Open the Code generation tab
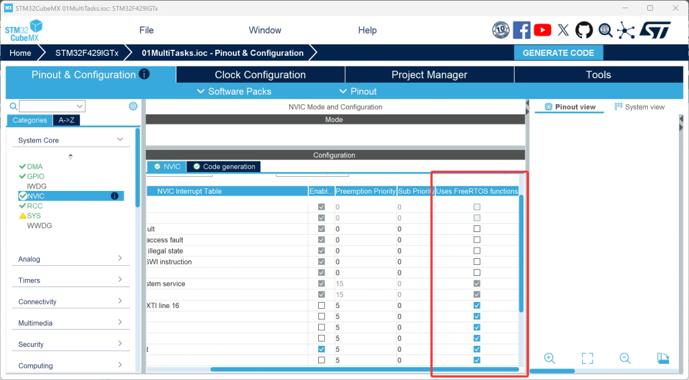The height and width of the screenshot is (380, 689). click(223, 167)
